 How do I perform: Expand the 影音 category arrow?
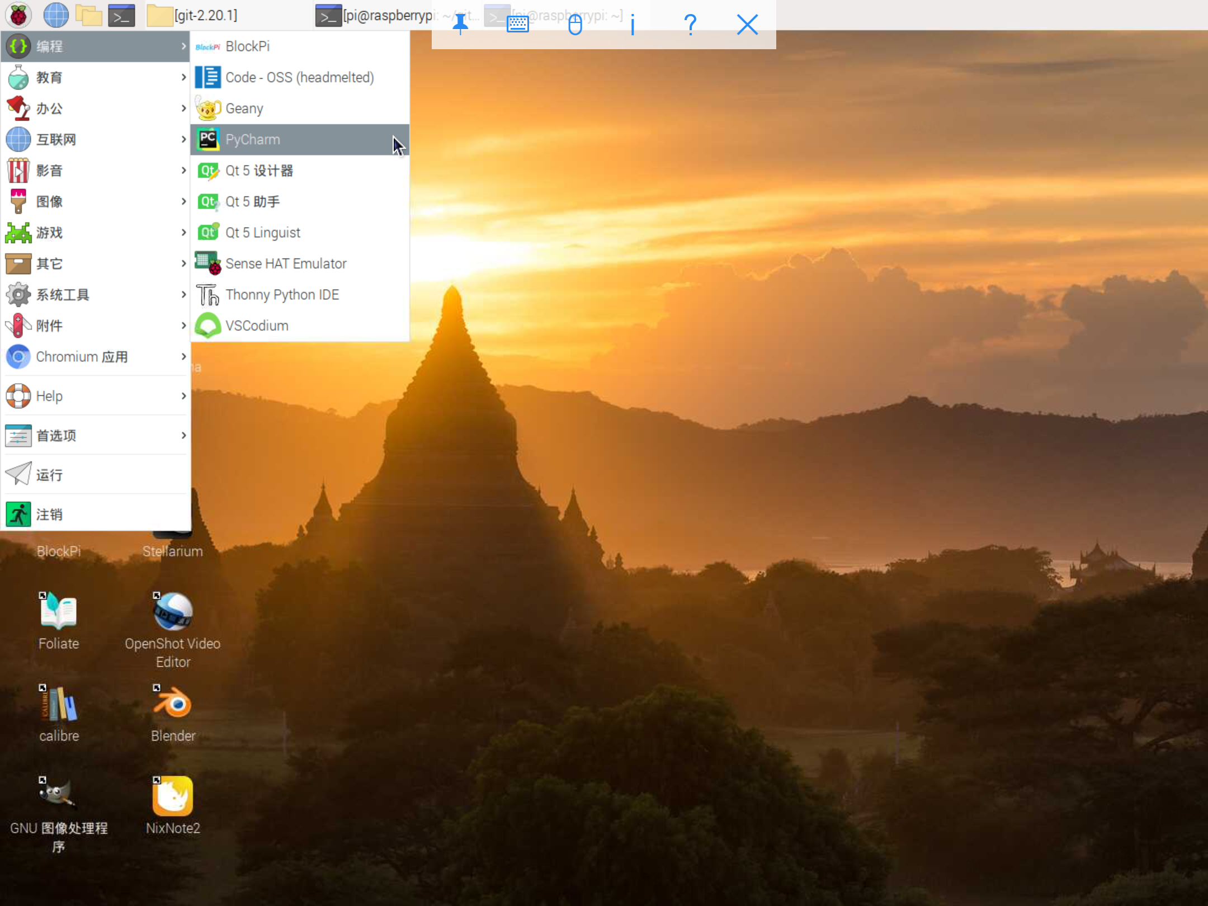click(183, 171)
